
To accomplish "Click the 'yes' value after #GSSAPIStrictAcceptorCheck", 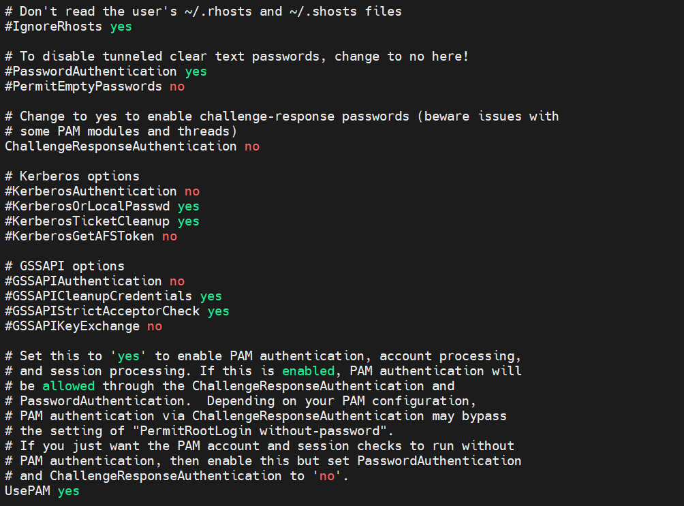I will [218, 311].
